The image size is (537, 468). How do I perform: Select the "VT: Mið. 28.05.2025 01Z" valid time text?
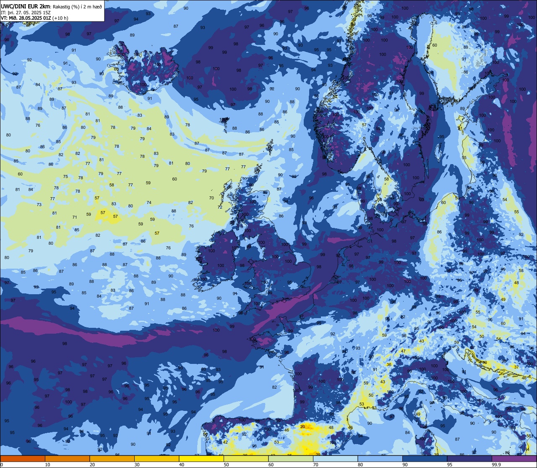pos(26,18)
